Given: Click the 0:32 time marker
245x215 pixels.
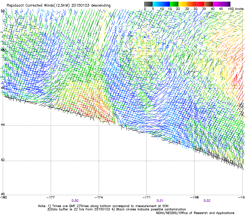Looking at the screenshot, I should click(207, 201).
